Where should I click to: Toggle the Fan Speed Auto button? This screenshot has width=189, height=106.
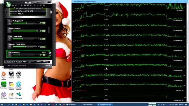[x=44, y=52]
